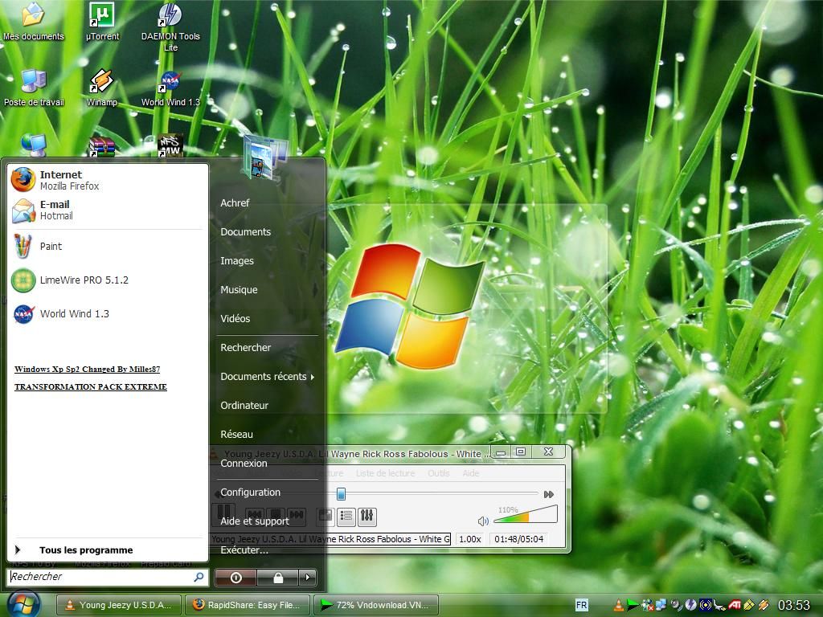
Task: Toggle VLC playlist button
Action: [346, 517]
